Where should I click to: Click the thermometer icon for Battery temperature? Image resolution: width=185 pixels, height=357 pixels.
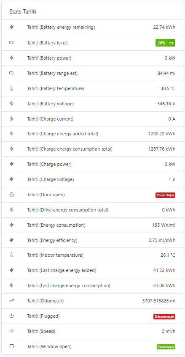point(11,88)
